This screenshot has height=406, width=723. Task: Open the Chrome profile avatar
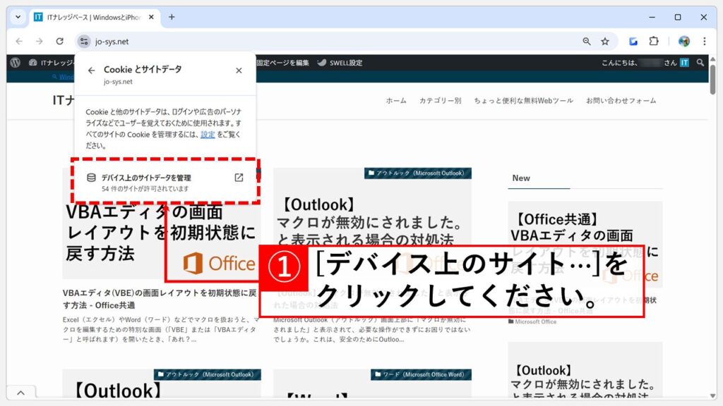point(683,42)
